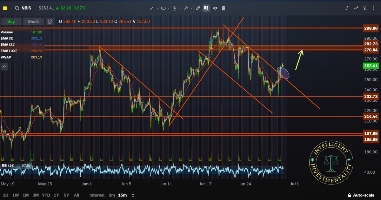
Task: Delete drawings with trash icon
Action: coord(224,8)
